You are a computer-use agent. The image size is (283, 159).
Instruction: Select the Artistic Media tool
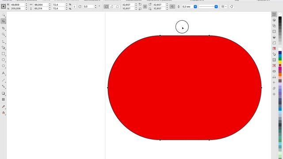pyautogui.click(x=3, y=48)
